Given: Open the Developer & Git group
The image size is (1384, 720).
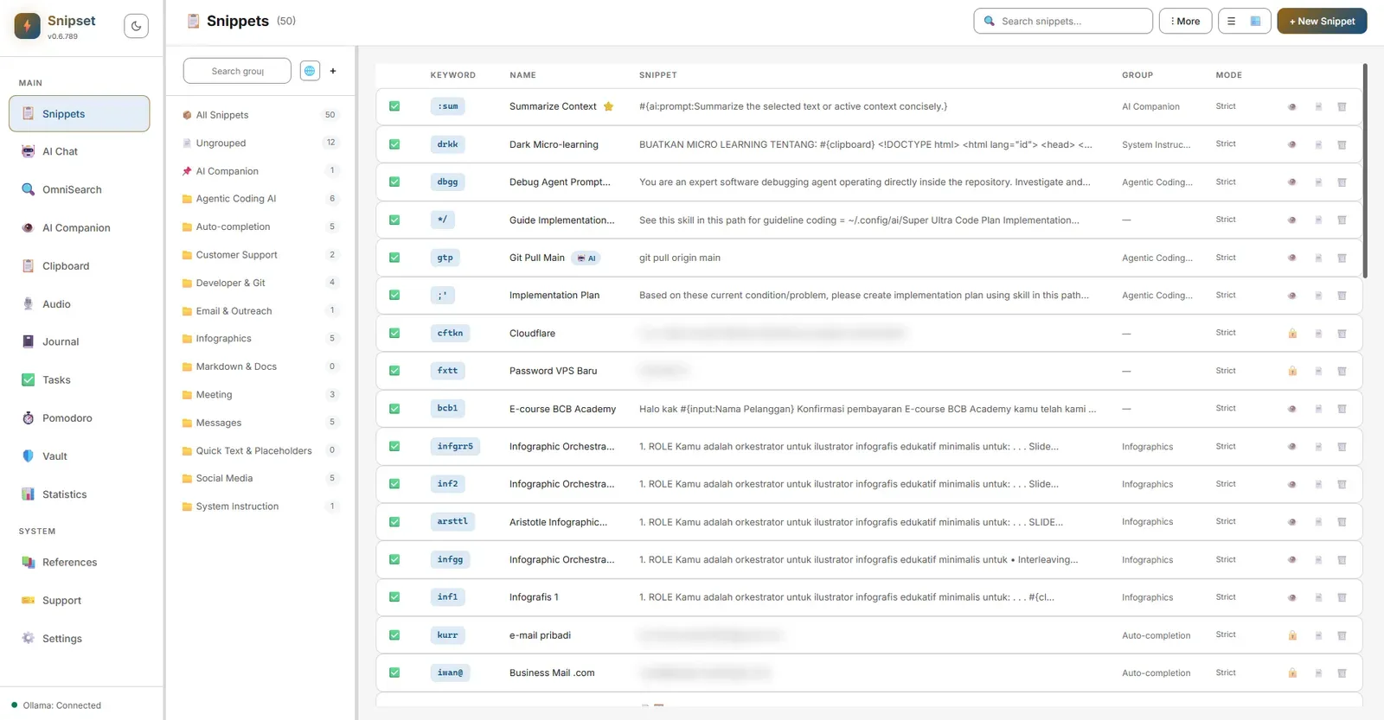Looking at the screenshot, I should [260, 283].
